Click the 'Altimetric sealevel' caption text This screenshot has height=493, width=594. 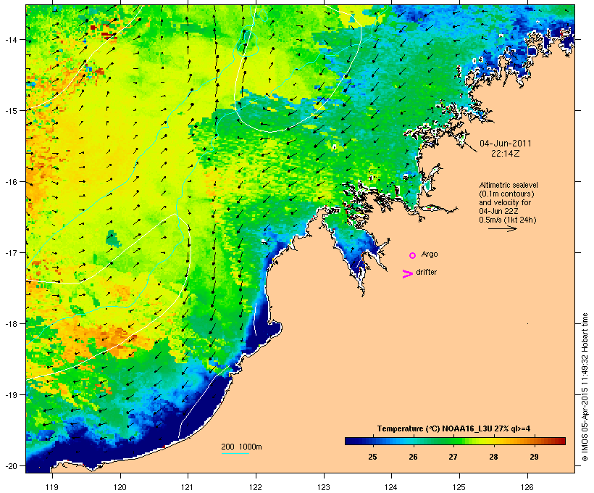509,185
